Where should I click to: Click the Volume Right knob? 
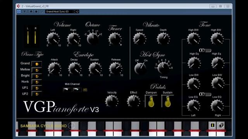pos(74,39)
